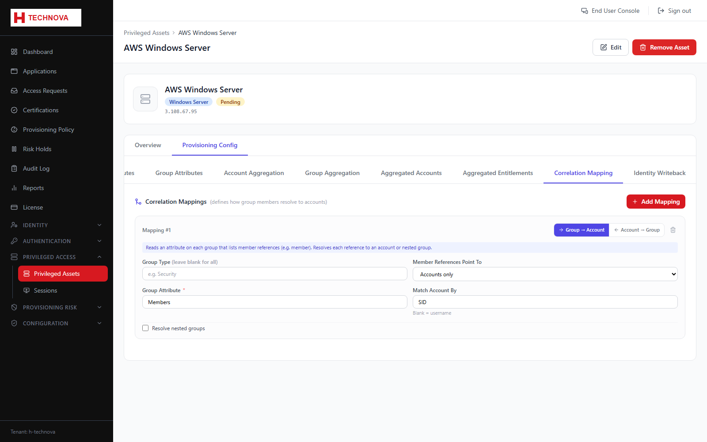Select the Correlation Mapping sub-tab
The width and height of the screenshot is (707, 442).
(583, 173)
